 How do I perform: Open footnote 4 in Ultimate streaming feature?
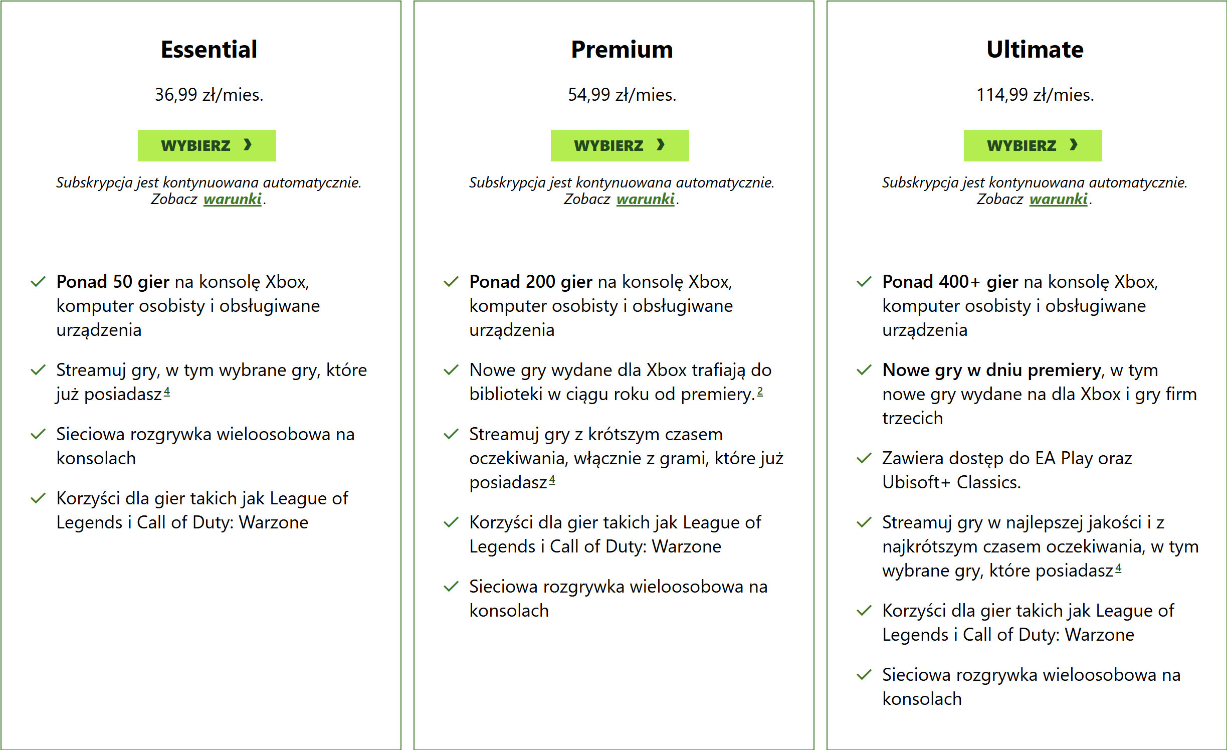[1118, 568]
